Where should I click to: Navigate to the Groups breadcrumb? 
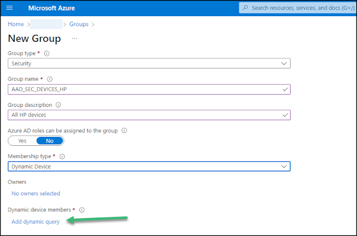pos(79,24)
